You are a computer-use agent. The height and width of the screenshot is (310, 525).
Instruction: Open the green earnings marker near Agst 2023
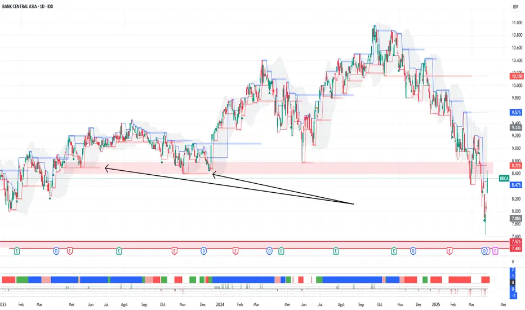click(119, 251)
